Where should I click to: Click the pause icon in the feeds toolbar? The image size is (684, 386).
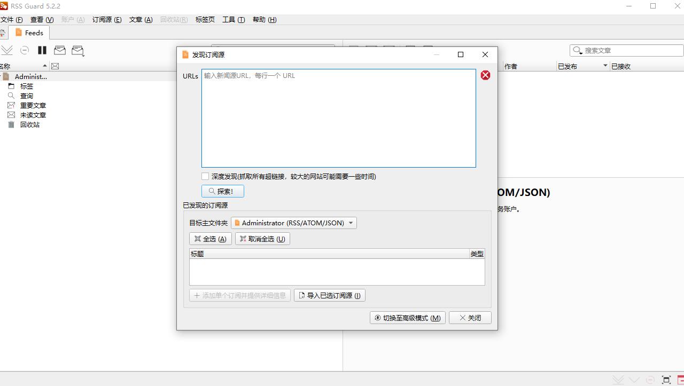pos(42,50)
